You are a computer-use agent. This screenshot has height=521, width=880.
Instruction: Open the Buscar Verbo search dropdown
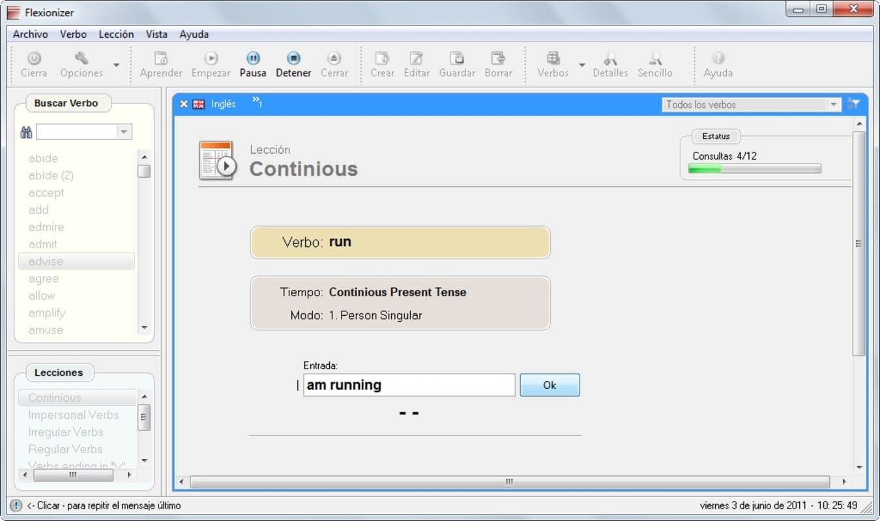coord(124,132)
